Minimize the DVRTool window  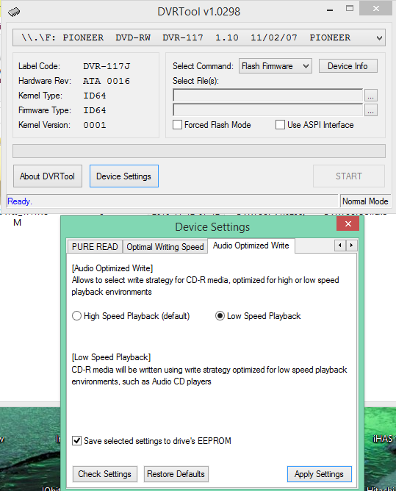tap(330, 10)
